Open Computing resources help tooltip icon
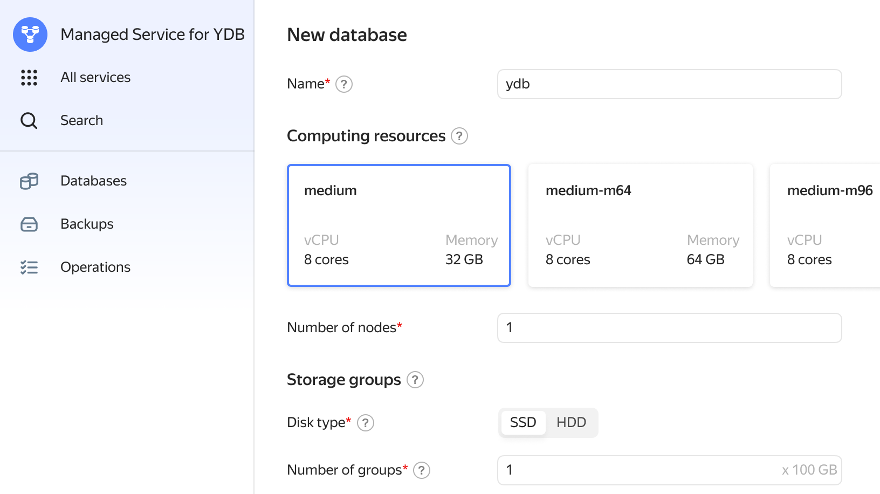Image resolution: width=880 pixels, height=494 pixels. (459, 136)
